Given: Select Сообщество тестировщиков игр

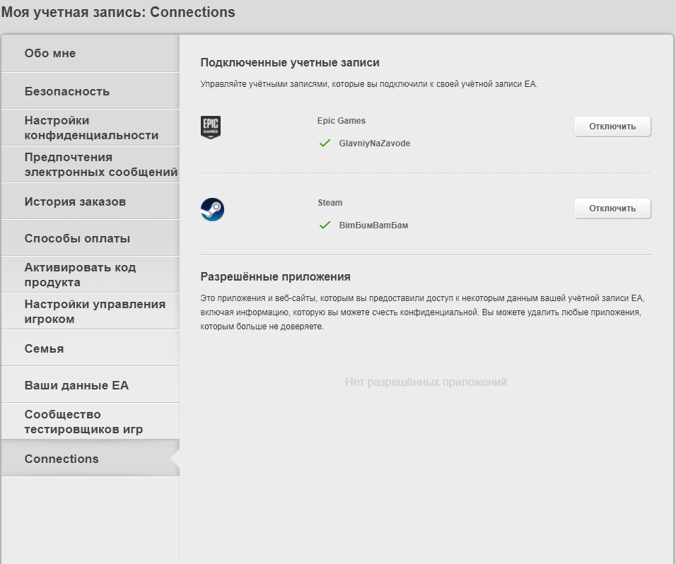Looking at the screenshot, I should (x=91, y=421).
